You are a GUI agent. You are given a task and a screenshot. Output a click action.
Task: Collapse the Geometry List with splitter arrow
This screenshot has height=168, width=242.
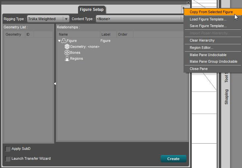click(x=55, y=84)
